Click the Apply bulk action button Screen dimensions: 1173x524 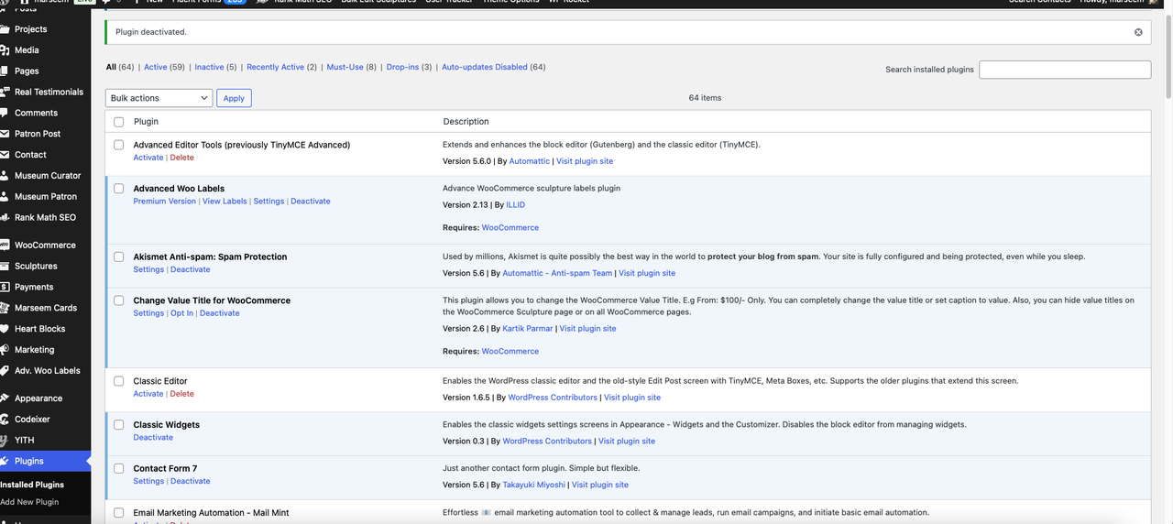[234, 98]
